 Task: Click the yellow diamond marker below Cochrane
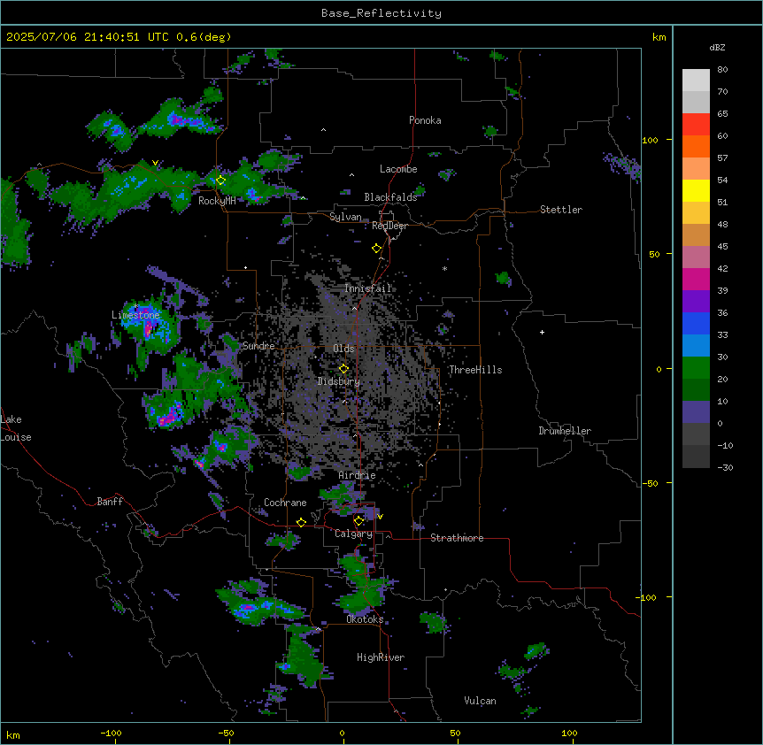point(301,523)
